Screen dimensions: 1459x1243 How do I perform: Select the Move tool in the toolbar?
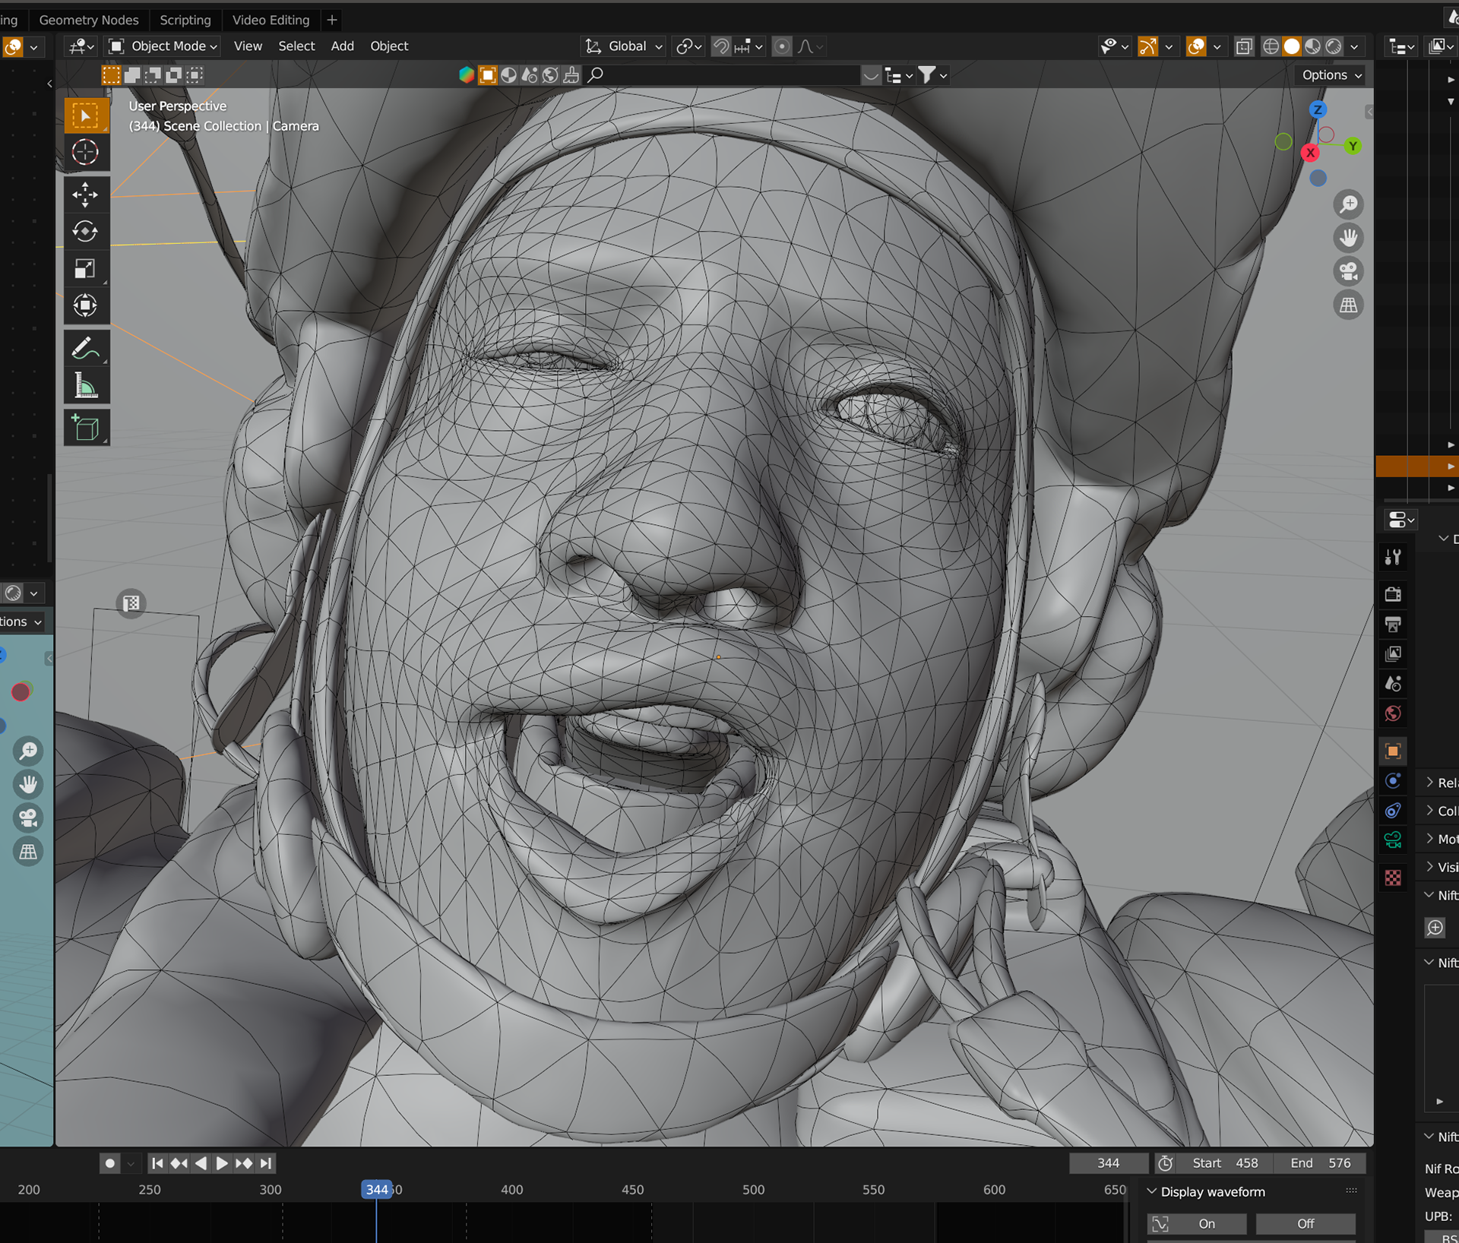pyautogui.click(x=85, y=195)
